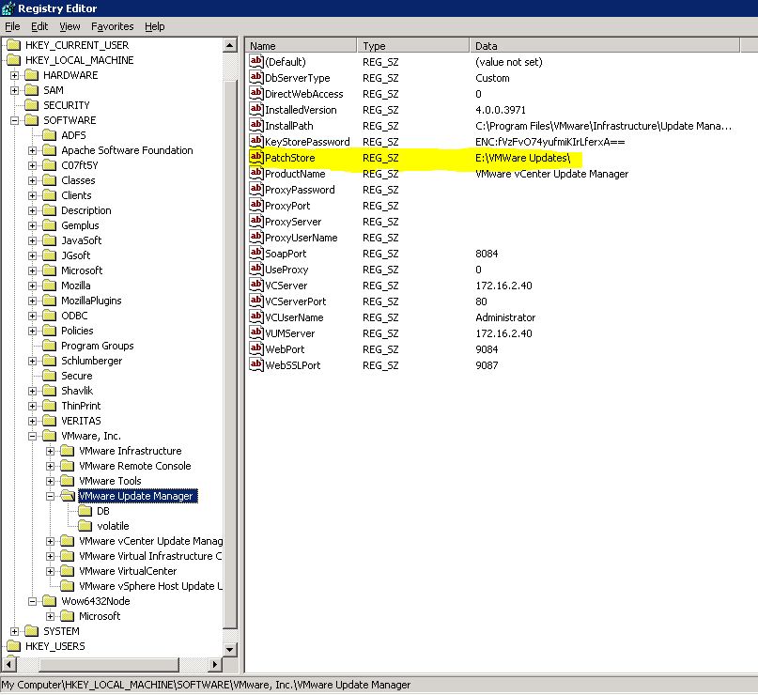Screen dimensions: 758x695
Task: Click the Type column header
Action: pos(413,46)
